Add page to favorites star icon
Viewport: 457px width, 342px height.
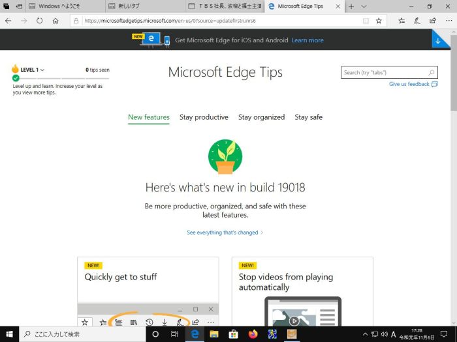pyautogui.click(x=379, y=21)
